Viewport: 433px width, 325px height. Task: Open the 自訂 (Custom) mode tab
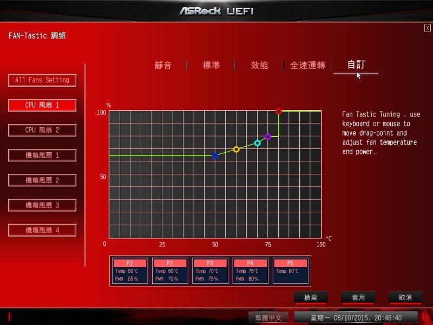point(356,65)
